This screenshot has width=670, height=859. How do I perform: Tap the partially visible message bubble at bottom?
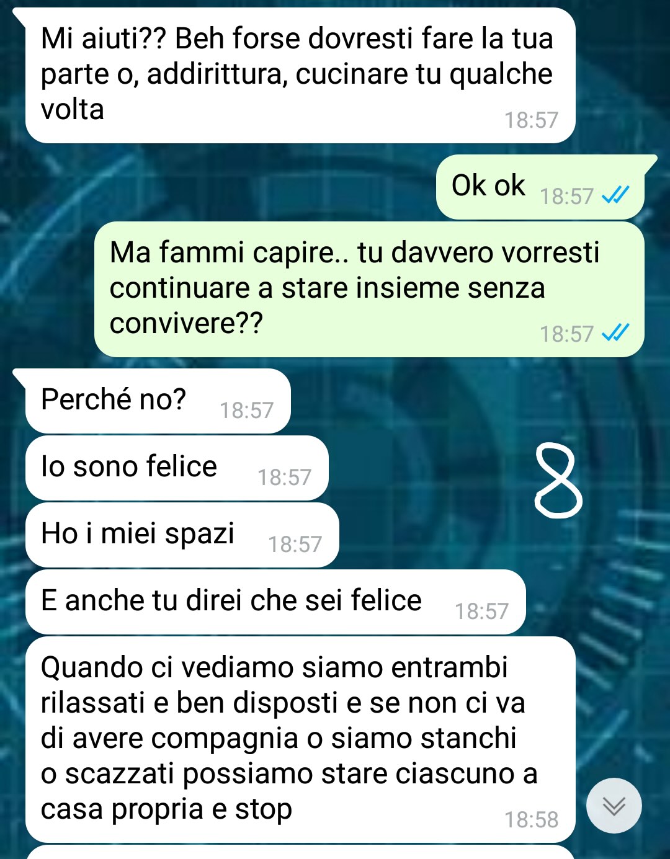pos(300,852)
